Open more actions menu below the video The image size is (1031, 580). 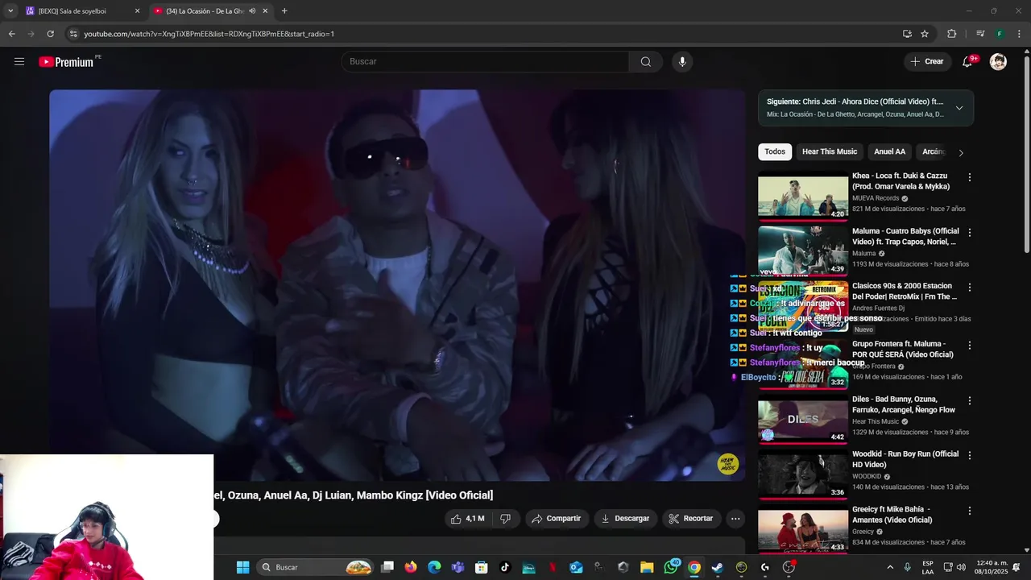tap(735, 519)
